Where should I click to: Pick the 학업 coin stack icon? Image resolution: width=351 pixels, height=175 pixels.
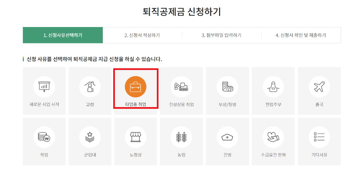pyautogui.click(x=44, y=137)
